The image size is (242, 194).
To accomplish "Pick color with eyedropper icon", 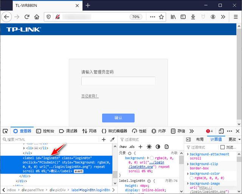I will [112, 140].
